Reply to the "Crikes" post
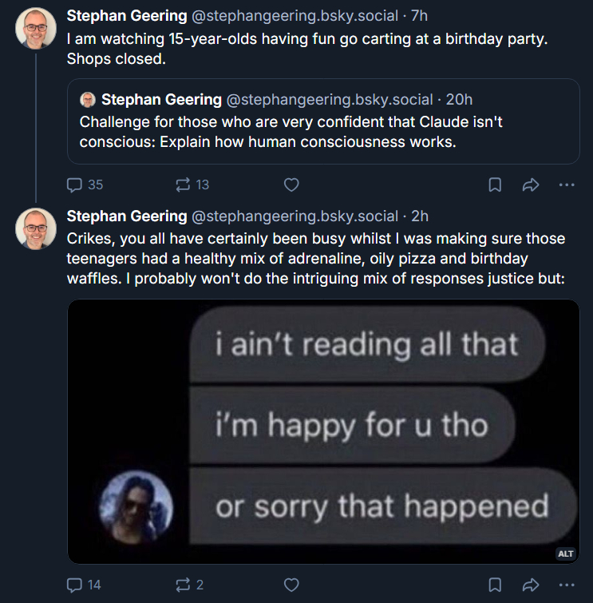This screenshot has height=603, width=593. click(x=75, y=585)
